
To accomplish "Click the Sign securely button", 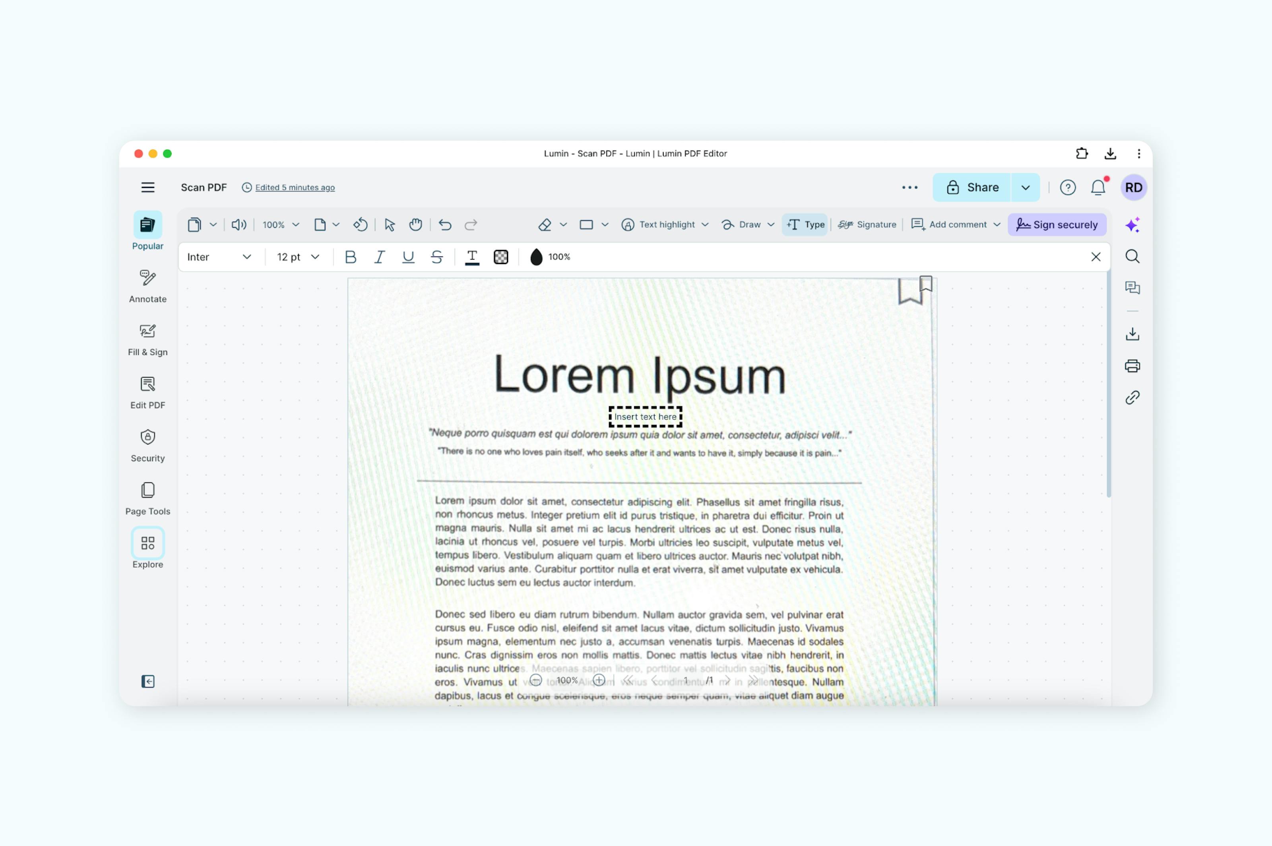I will tap(1057, 224).
